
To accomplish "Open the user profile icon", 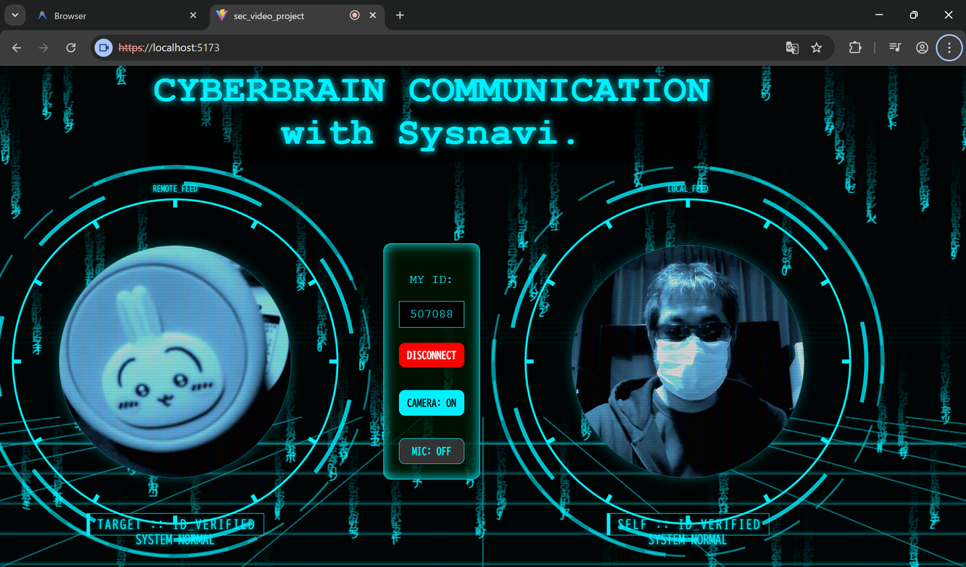I will point(922,48).
